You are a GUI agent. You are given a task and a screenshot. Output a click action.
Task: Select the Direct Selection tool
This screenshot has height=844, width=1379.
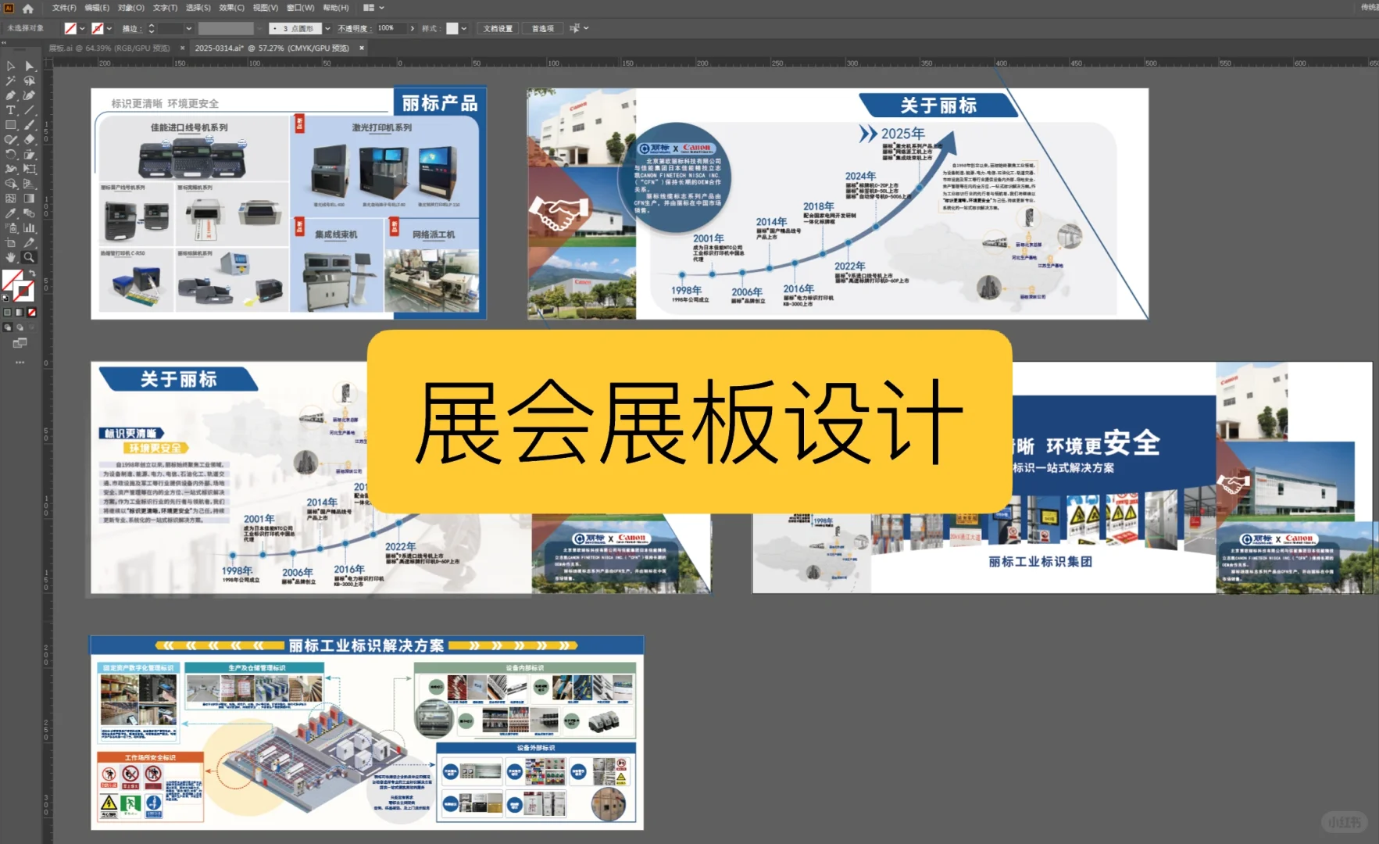30,66
